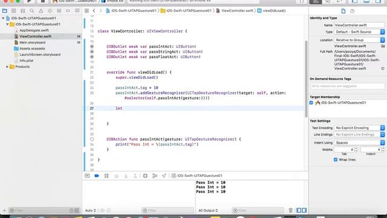The height and width of the screenshot is (218, 387).
Task: Go back in editor history
Action: 94,11
